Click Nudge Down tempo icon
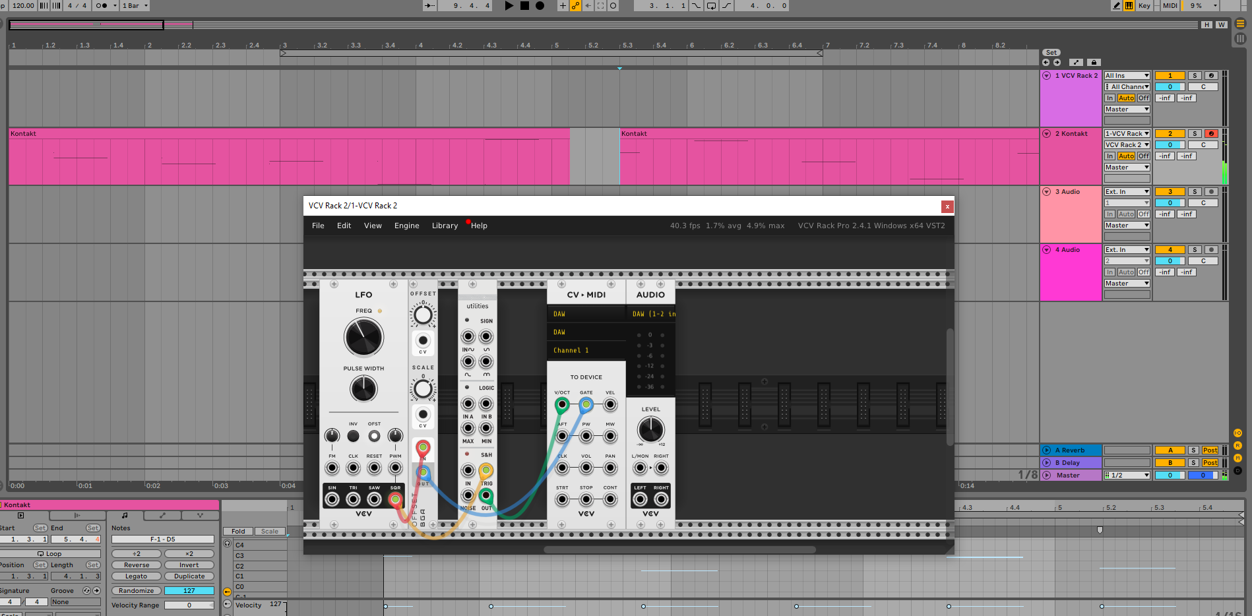This screenshot has height=616, width=1252. (x=44, y=5)
